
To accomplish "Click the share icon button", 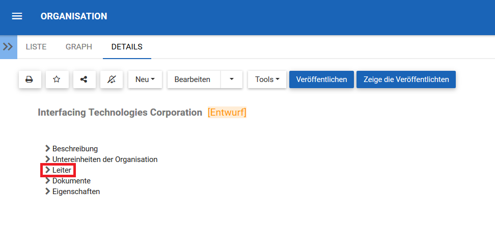I will coord(84,79).
